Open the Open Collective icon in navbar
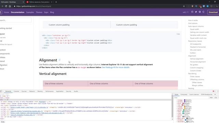The height and width of the screenshot is (123, 219). click(204, 12)
